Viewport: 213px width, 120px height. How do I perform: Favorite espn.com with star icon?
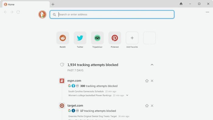(x=147, y=81)
